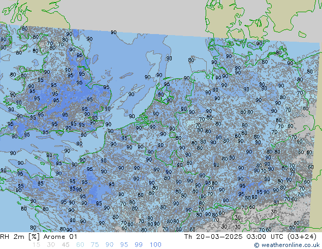Click the 'RH 2m [%] Arome 01' title text
This screenshot has width=322, height=249.
click(x=39, y=237)
